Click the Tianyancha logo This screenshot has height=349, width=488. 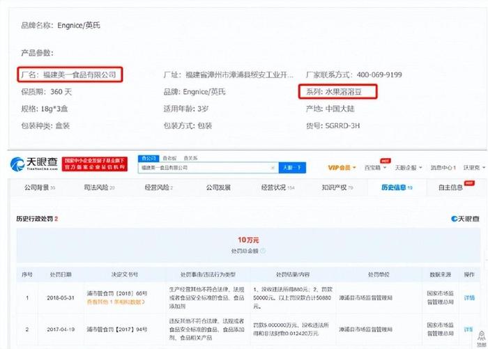point(34,164)
